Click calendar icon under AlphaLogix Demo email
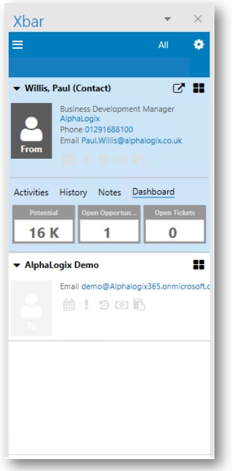 pos(69,305)
